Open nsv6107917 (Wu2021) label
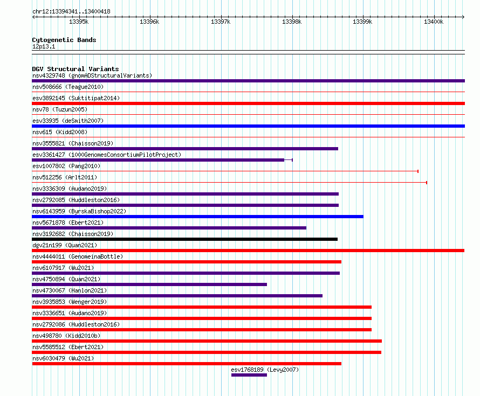This screenshot has width=480, height=396. pos(63,268)
